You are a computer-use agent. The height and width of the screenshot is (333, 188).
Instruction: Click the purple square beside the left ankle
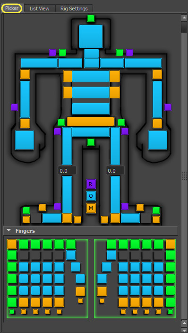pyautogui.click(x=57, y=206)
